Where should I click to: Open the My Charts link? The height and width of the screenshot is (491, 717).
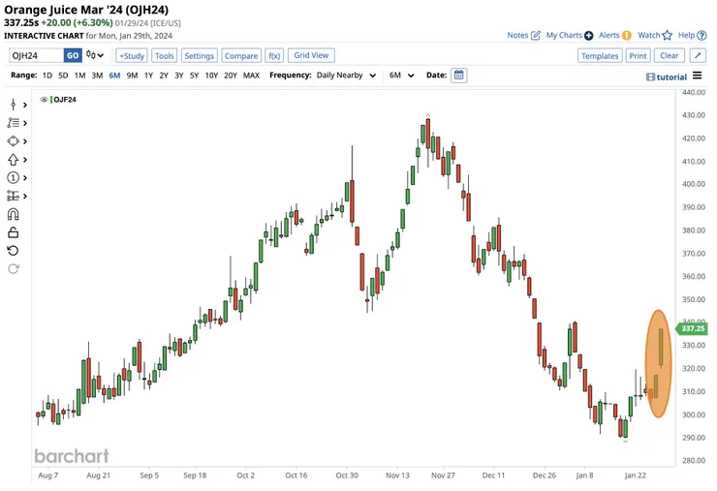coord(570,35)
